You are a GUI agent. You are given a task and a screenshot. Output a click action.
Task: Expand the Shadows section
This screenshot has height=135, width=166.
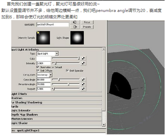[x=57, y=98]
